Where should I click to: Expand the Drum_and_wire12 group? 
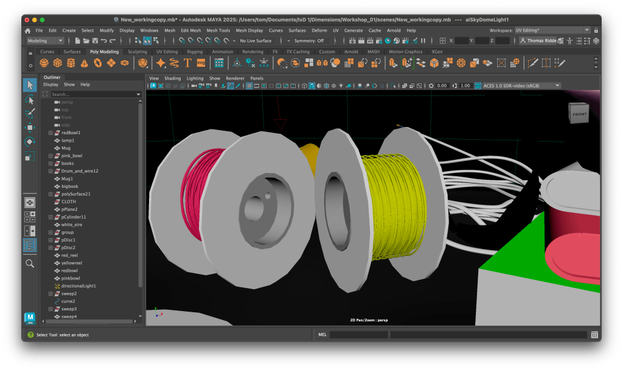(51, 171)
